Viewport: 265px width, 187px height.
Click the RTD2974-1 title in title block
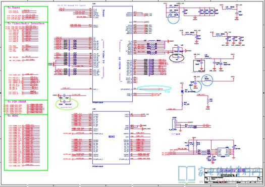point(229,176)
